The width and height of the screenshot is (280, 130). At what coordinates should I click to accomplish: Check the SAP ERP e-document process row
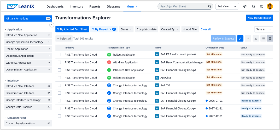coord(59,55)
